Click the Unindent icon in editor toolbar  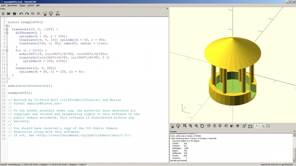[33, 14]
